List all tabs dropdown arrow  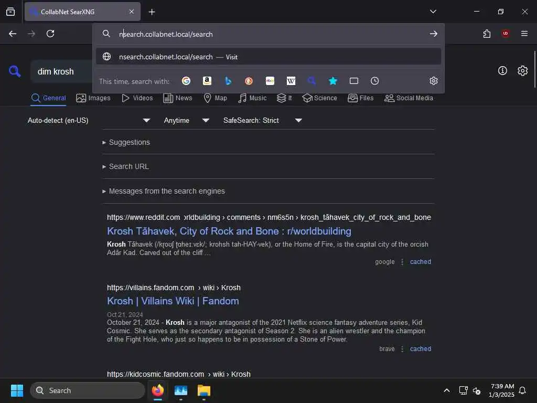(433, 12)
